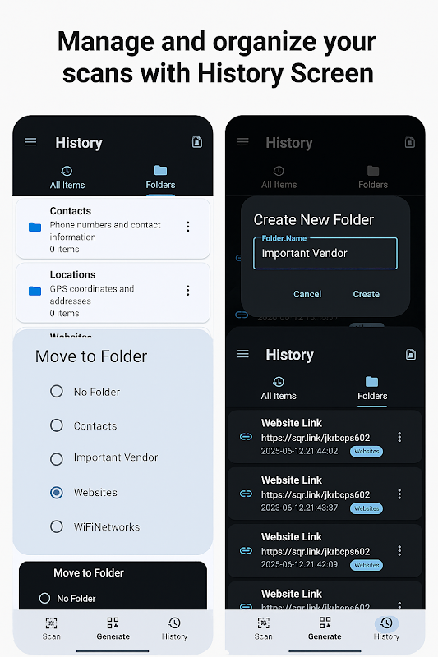Tap the export file icon beside light History title
The image size is (438, 657).
click(x=197, y=142)
